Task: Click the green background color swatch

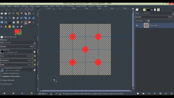Action: coord(20,33)
